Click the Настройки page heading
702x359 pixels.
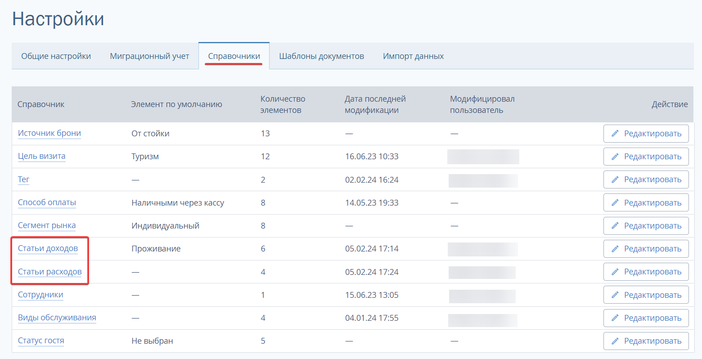(58, 19)
